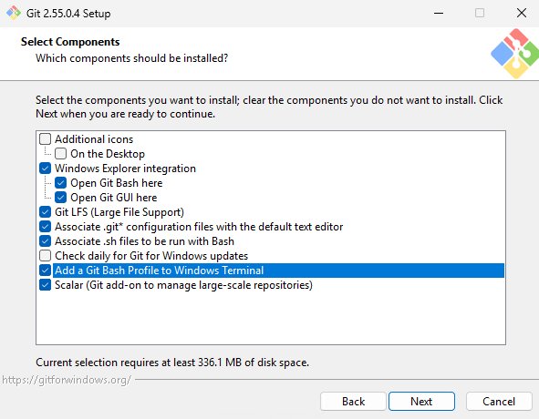Click the disk space requirement text
This screenshot has height=419, width=539.
click(172, 363)
